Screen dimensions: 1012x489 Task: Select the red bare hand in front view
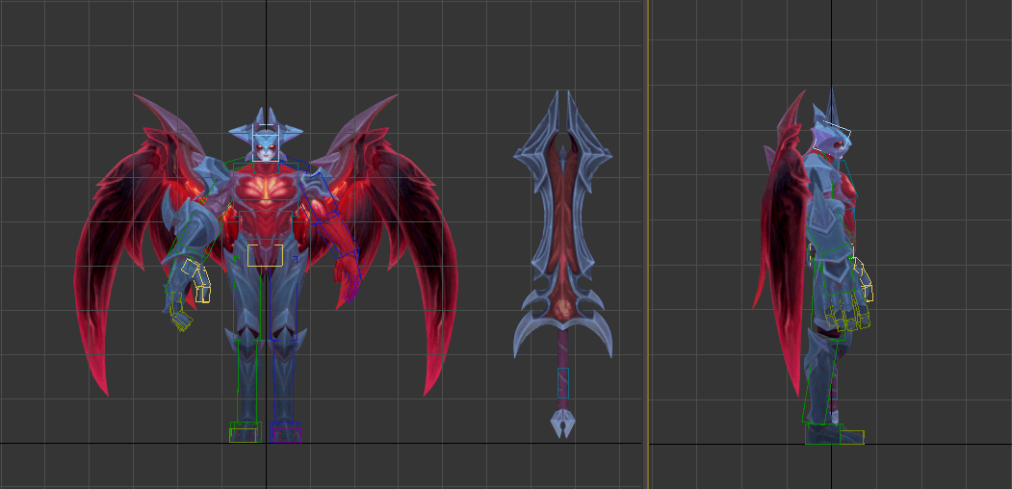pyautogui.click(x=348, y=275)
